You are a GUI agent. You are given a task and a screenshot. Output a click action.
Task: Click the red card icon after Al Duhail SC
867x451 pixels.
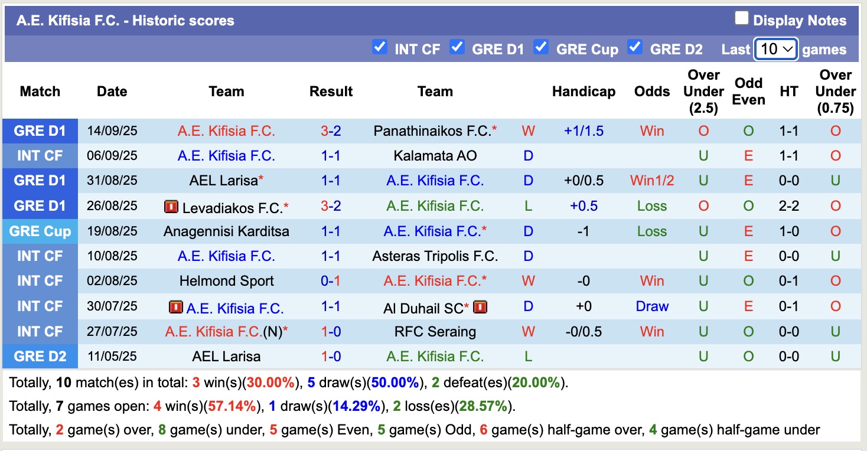coord(480,306)
